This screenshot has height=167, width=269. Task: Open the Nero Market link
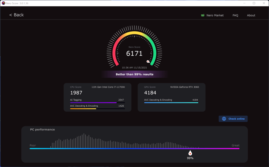[215, 15]
